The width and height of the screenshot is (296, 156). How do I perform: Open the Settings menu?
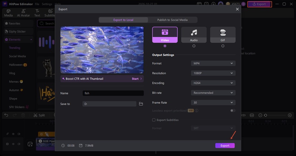(47, 4)
